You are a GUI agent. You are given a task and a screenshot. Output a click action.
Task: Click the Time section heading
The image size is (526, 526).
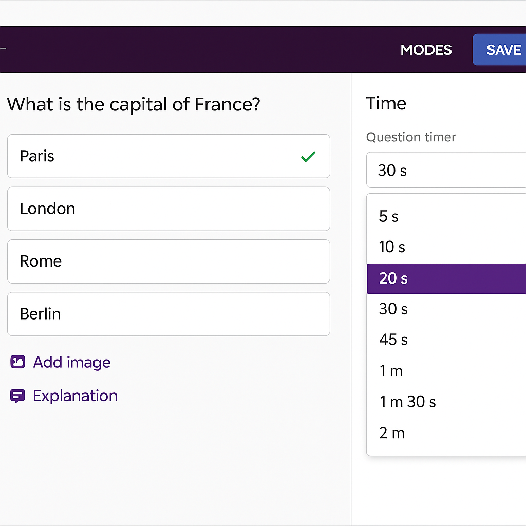tap(386, 103)
